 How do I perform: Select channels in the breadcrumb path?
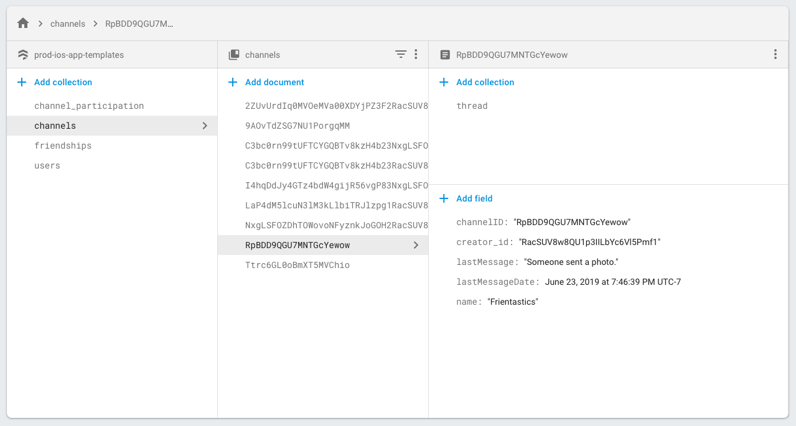68,24
